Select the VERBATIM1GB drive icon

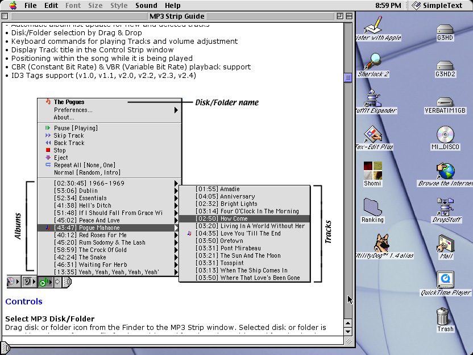[x=445, y=102]
